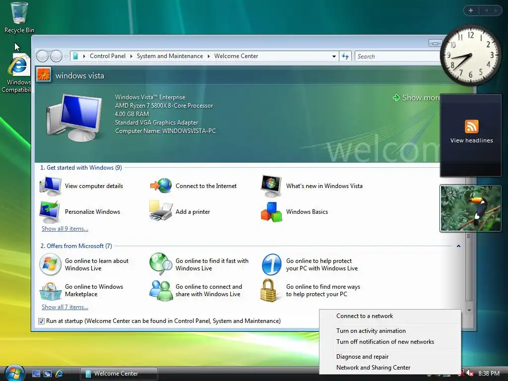Click the sidebar add gadget plus button
The width and height of the screenshot is (508, 381).
(471, 10)
